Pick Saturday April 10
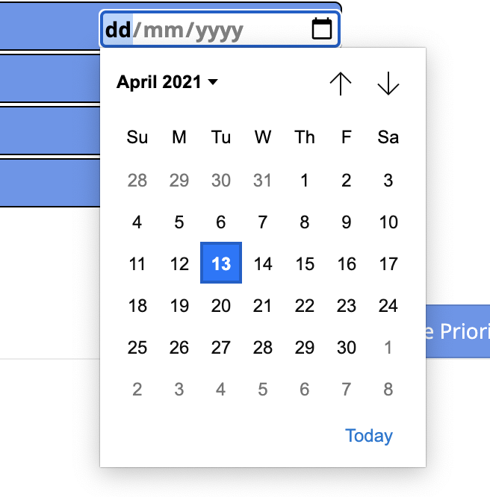The width and height of the screenshot is (490, 497). [x=388, y=222]
